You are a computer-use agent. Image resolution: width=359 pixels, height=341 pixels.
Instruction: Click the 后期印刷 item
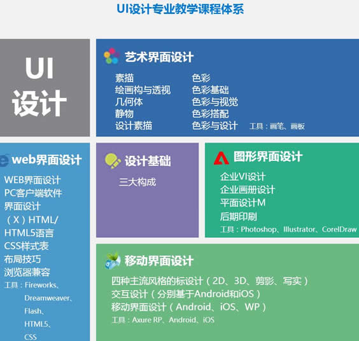coord(238,216)
